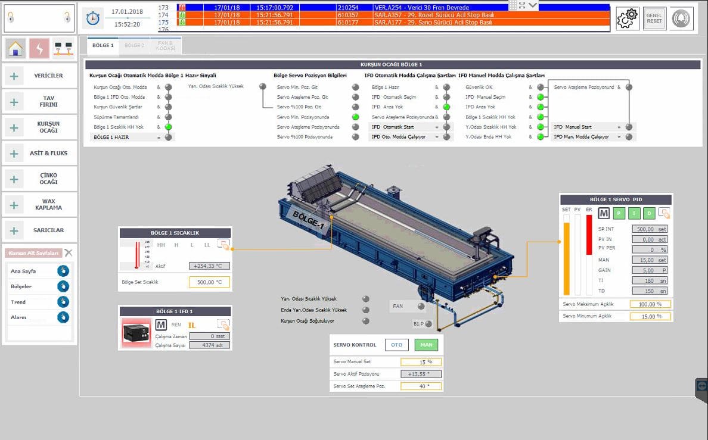Open the network topology icon
Viewport: 708px width, 440px height.
(x=63, y=48)
